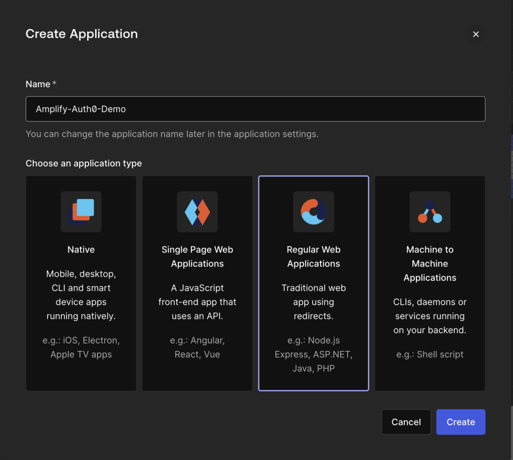513x460 pixels.
Task: Click the Machine to Machine nodes icon
Action: (x=430, y=211)
